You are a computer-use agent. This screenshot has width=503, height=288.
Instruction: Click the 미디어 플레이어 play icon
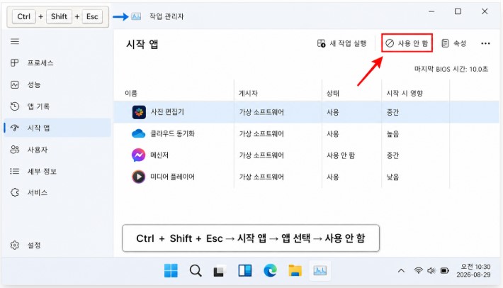point(139,177)
